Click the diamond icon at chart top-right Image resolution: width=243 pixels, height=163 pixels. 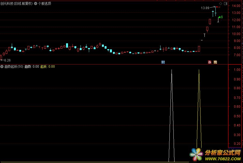pos(221,3)
